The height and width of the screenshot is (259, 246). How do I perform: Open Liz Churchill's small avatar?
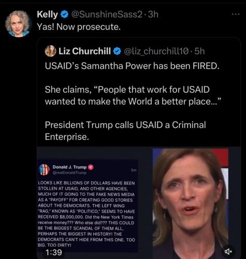[50, 51]
